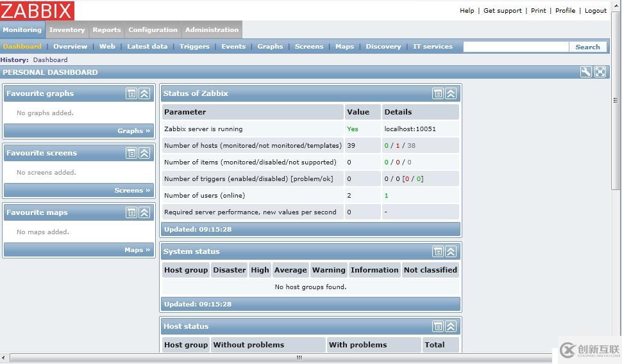Viewport: 622px width, 364px height.
Task: Open the Triggers submenu item
Action: pyautogui.click(x=194, y=46)
